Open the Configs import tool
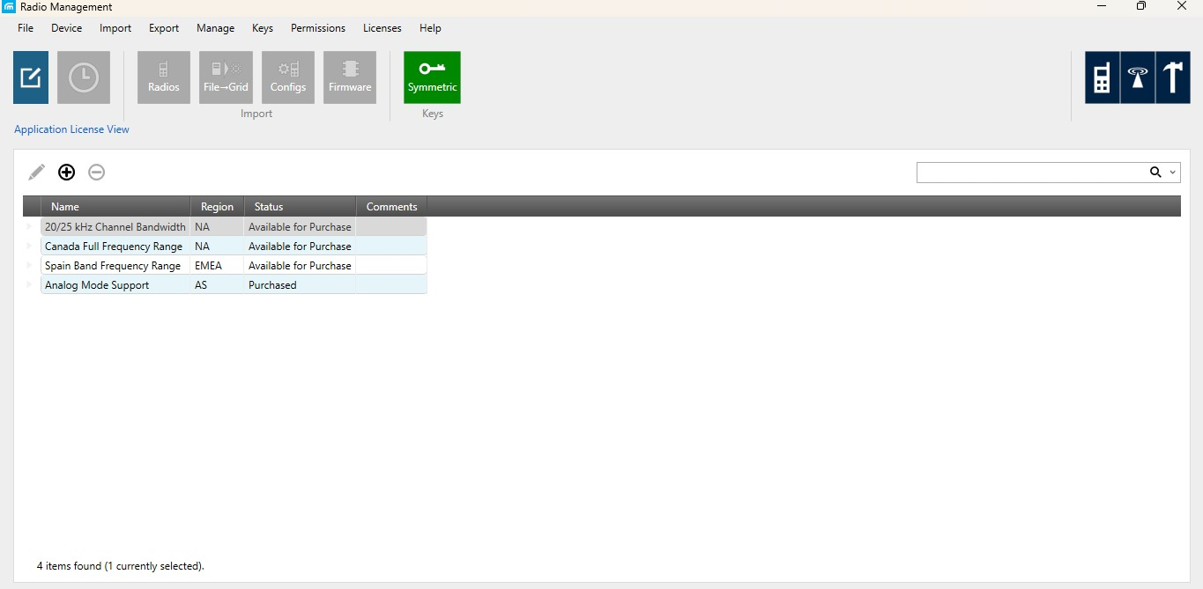Screen dimensions: 1203x589 (x=288, y=77)
